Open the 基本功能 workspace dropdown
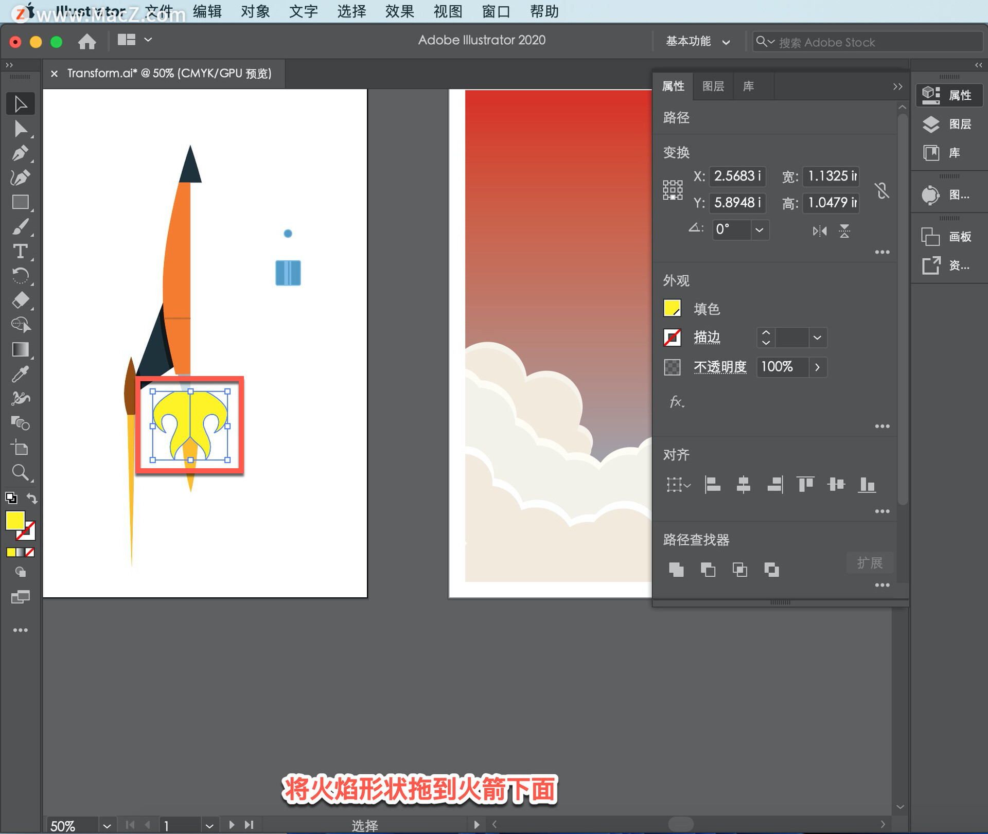This screenshot has width=988, height=834. click(x=697, y=41)
